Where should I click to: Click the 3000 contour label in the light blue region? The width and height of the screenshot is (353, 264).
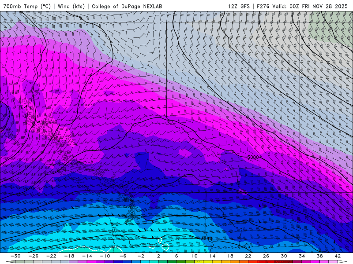tap(207, 238)
